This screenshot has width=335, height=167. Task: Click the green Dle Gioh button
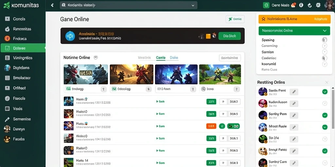point(229,36)
